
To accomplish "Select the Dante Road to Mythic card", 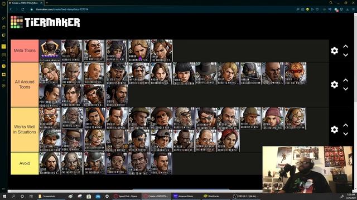I will coord(94,118).
